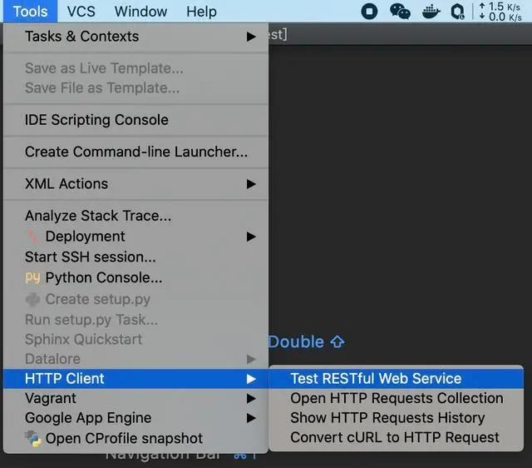The height and width of the screenshot is (468, 532).
Task: Open the VCS menu
Action: (x=81, y=11)
